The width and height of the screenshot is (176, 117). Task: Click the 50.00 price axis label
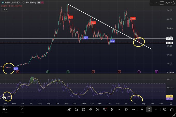tap(170, 28)
